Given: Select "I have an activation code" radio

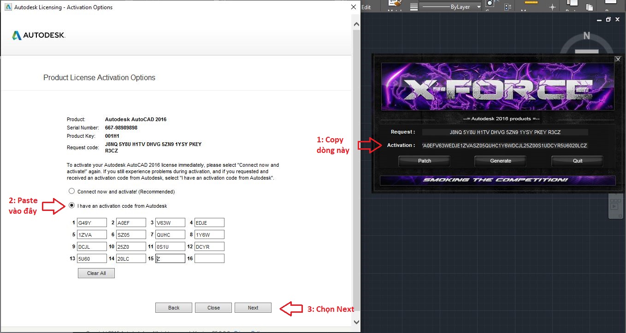Looking at the screenshot, I should coord(71,205).
